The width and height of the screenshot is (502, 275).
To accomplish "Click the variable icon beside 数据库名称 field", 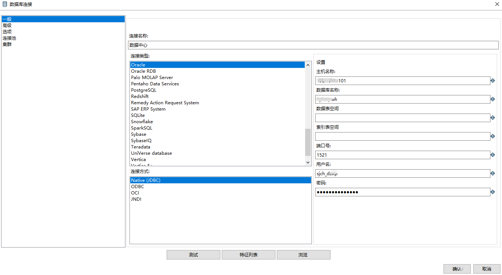I will coord(492,99).
